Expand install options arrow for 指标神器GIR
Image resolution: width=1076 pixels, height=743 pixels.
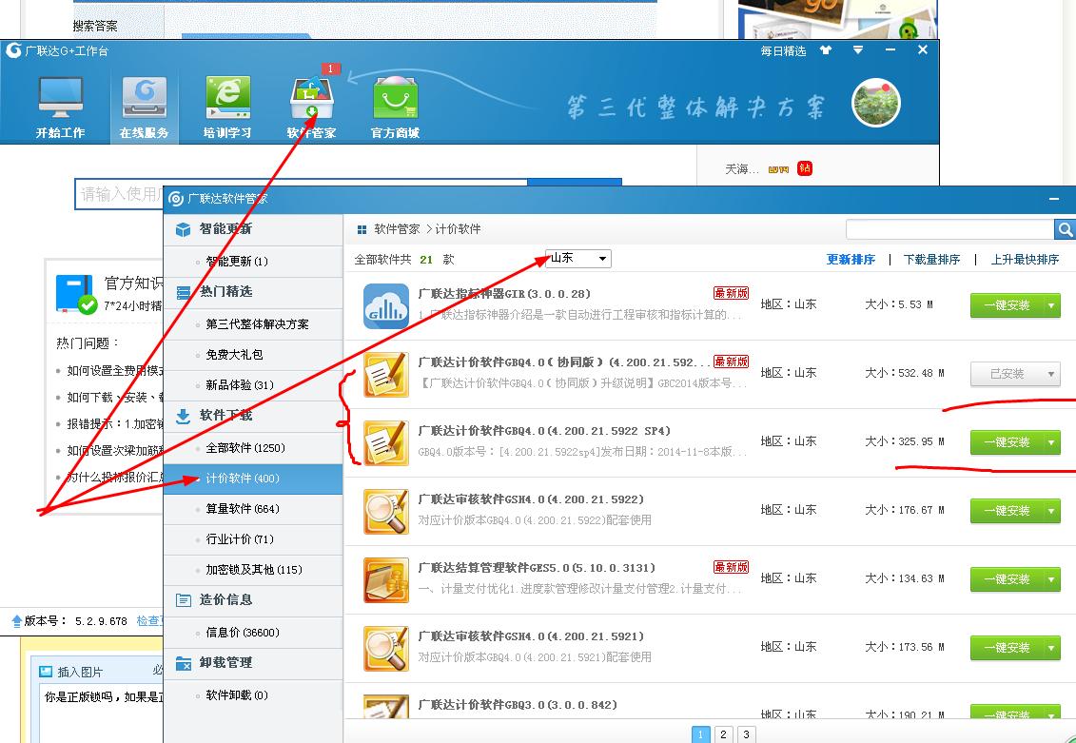[1051, 305]
